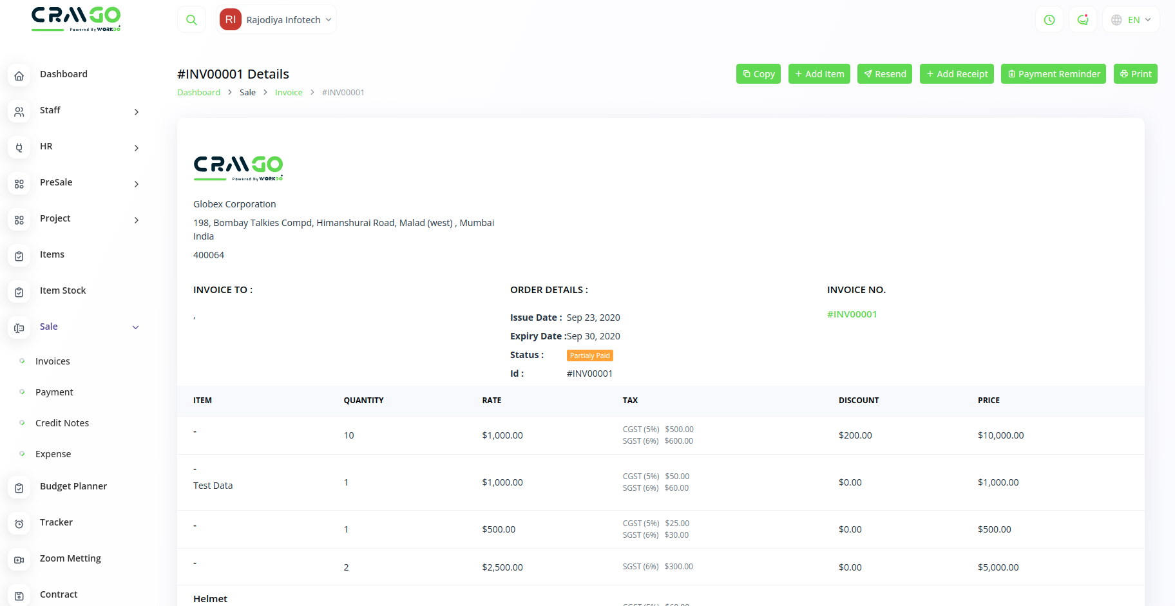Open Contract in sidebar

(59, 594)
